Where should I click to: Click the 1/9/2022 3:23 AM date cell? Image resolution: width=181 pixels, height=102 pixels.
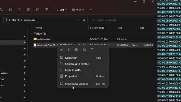pyautogui.click(x=99, y=39)
